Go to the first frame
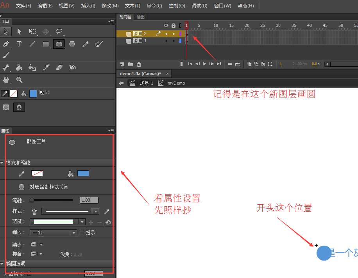The image size is (358, 278). [x=190, y=64]
